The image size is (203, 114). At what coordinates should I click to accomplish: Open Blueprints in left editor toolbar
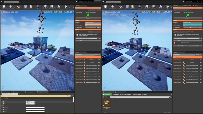coord(45,7)
